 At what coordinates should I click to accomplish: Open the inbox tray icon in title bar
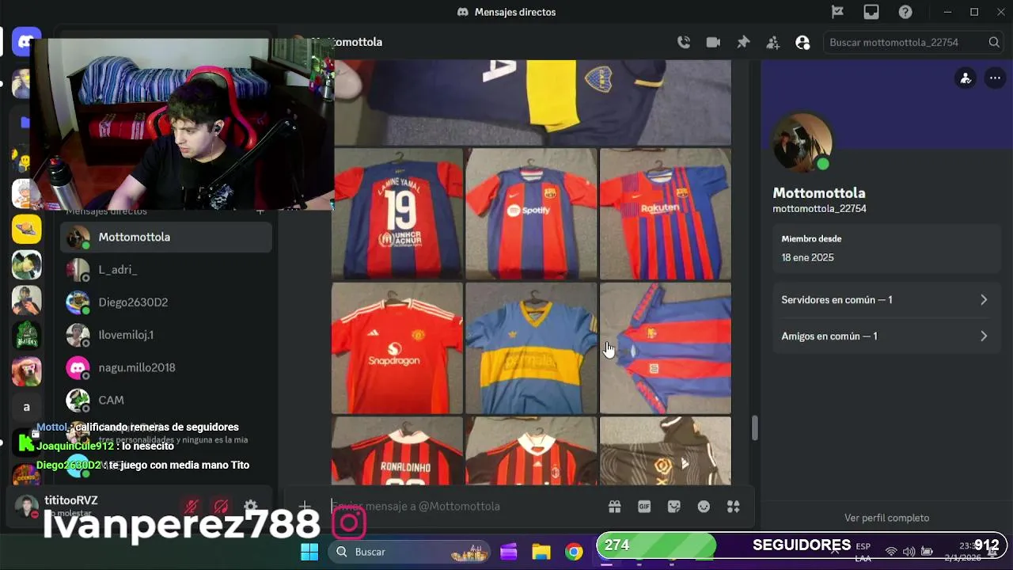871,12
